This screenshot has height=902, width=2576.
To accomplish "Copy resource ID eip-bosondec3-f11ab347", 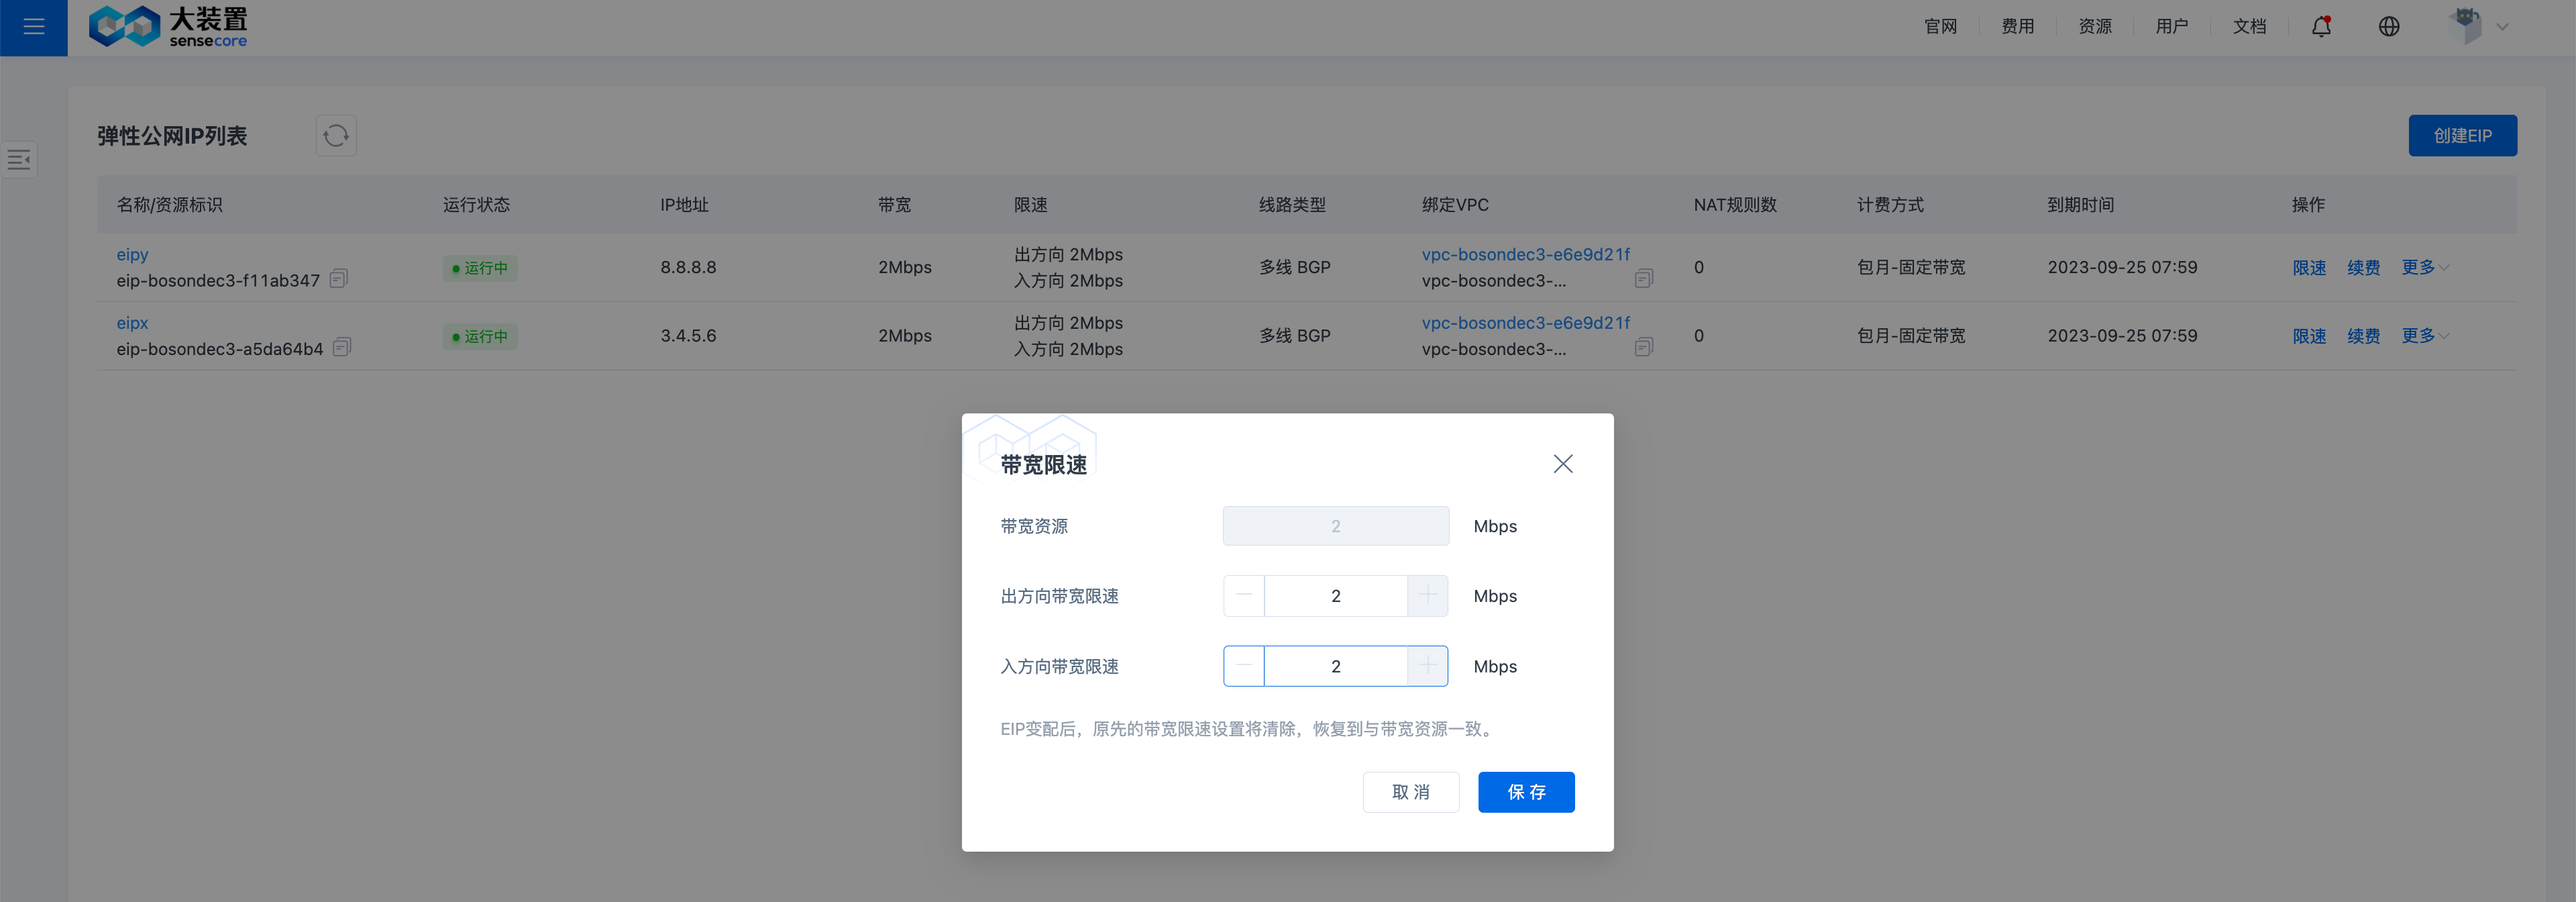I will coord(339,279).
